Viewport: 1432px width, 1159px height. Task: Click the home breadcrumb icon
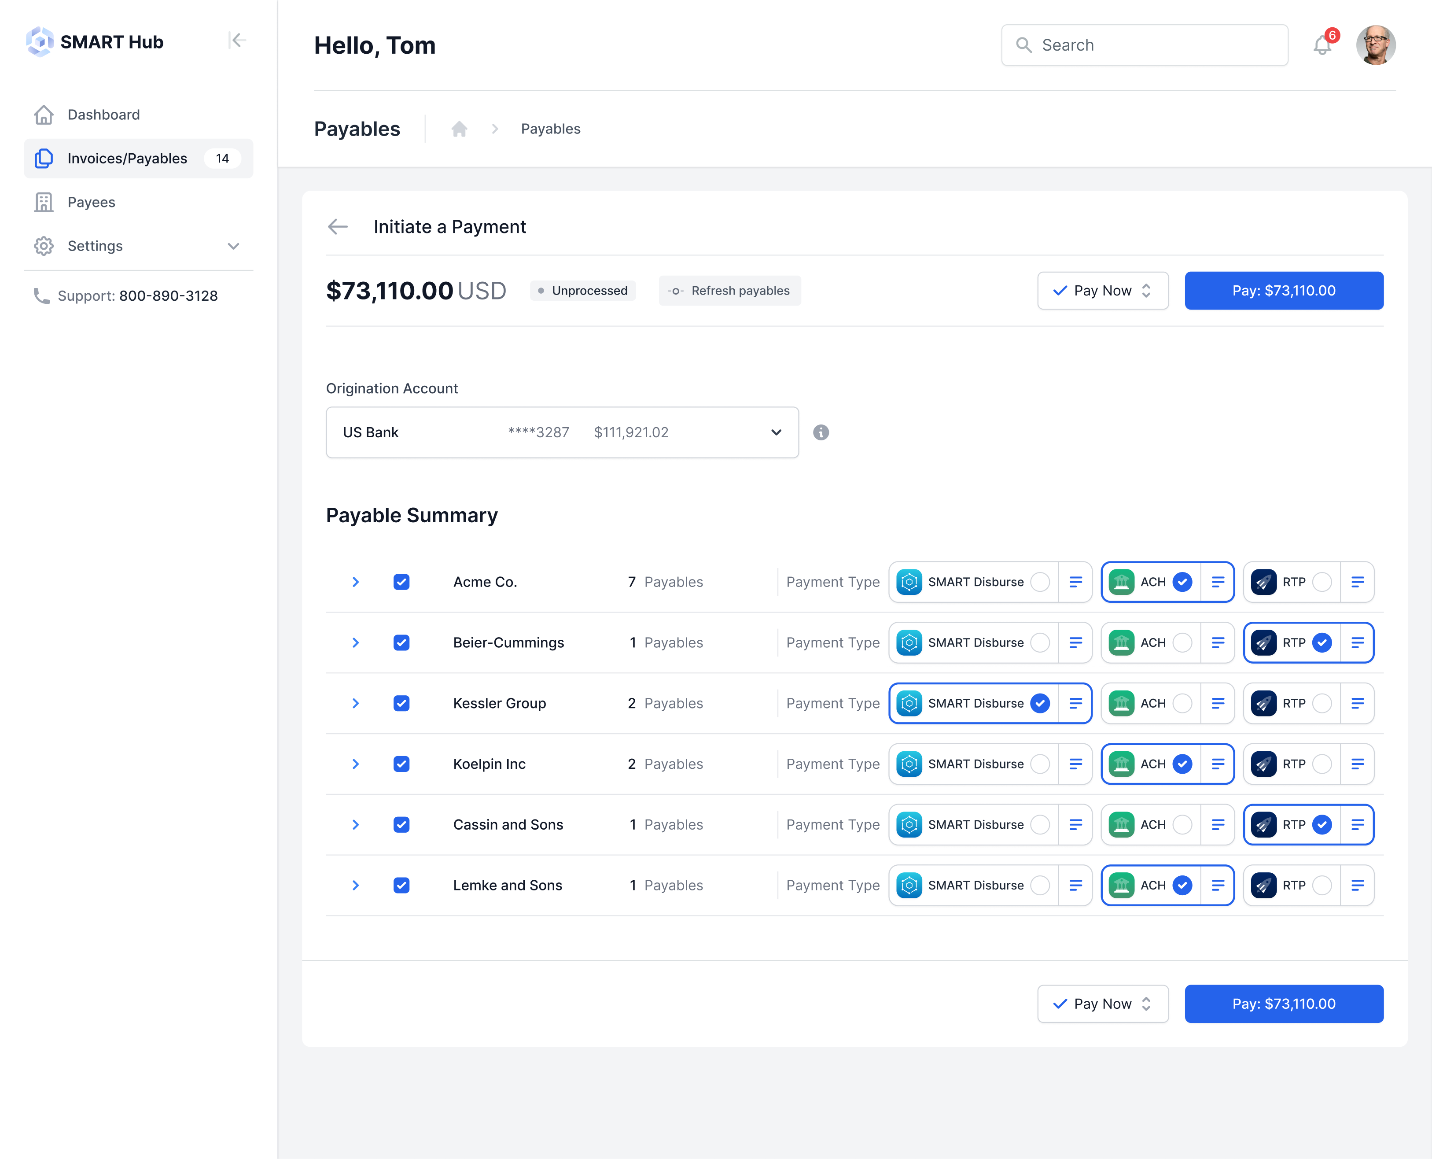(x=459, y=129)
